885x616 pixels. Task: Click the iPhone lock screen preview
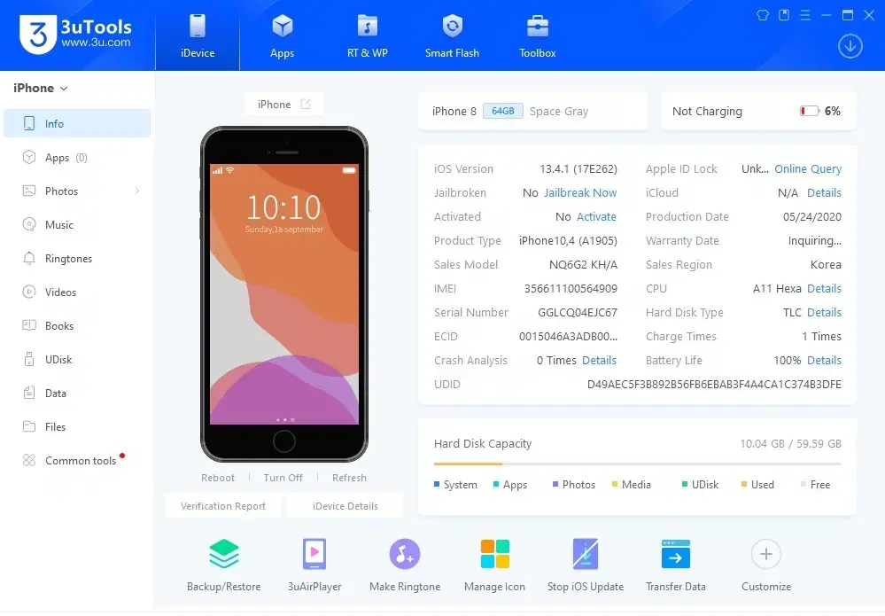(283, 294)
